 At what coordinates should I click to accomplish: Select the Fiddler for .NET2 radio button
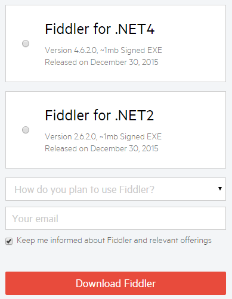coord(26,130)
